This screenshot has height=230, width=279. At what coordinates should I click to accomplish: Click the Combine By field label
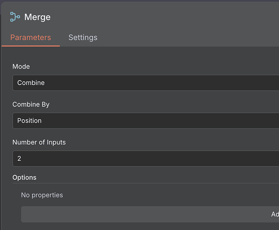31,104
